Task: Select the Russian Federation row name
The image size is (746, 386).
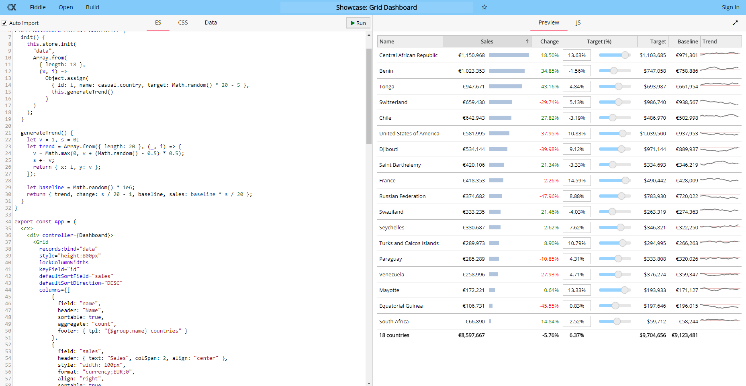Action: pos(403,196)
